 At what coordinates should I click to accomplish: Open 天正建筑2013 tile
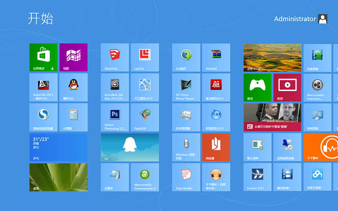coord(145,87)
